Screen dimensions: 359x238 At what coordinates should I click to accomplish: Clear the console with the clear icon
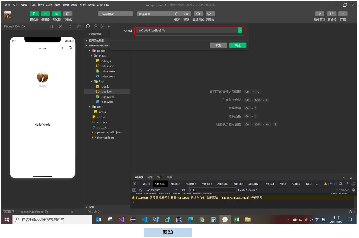pyautogui.click(x=141, y=190)
